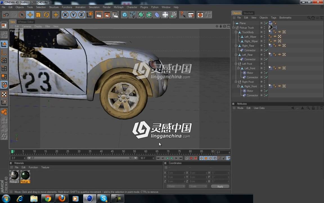Open the Character menu

132,7
